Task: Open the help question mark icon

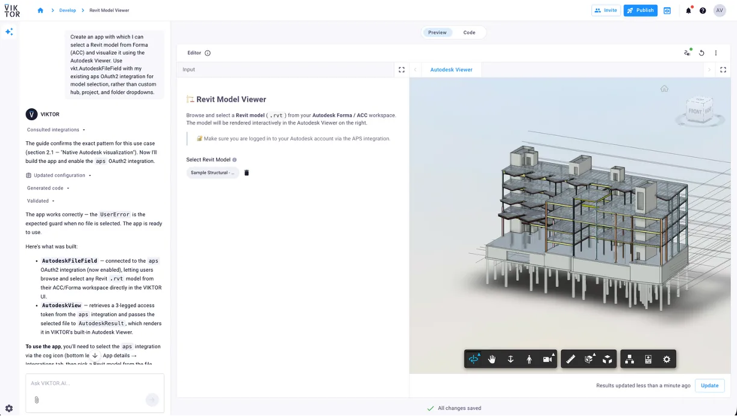Action: [703, 10]
